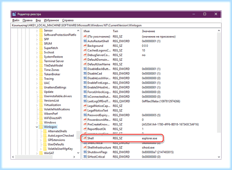232x170 pixels.
Task: Expand the Time Zones tree node
Action: (x=37, y=70)
